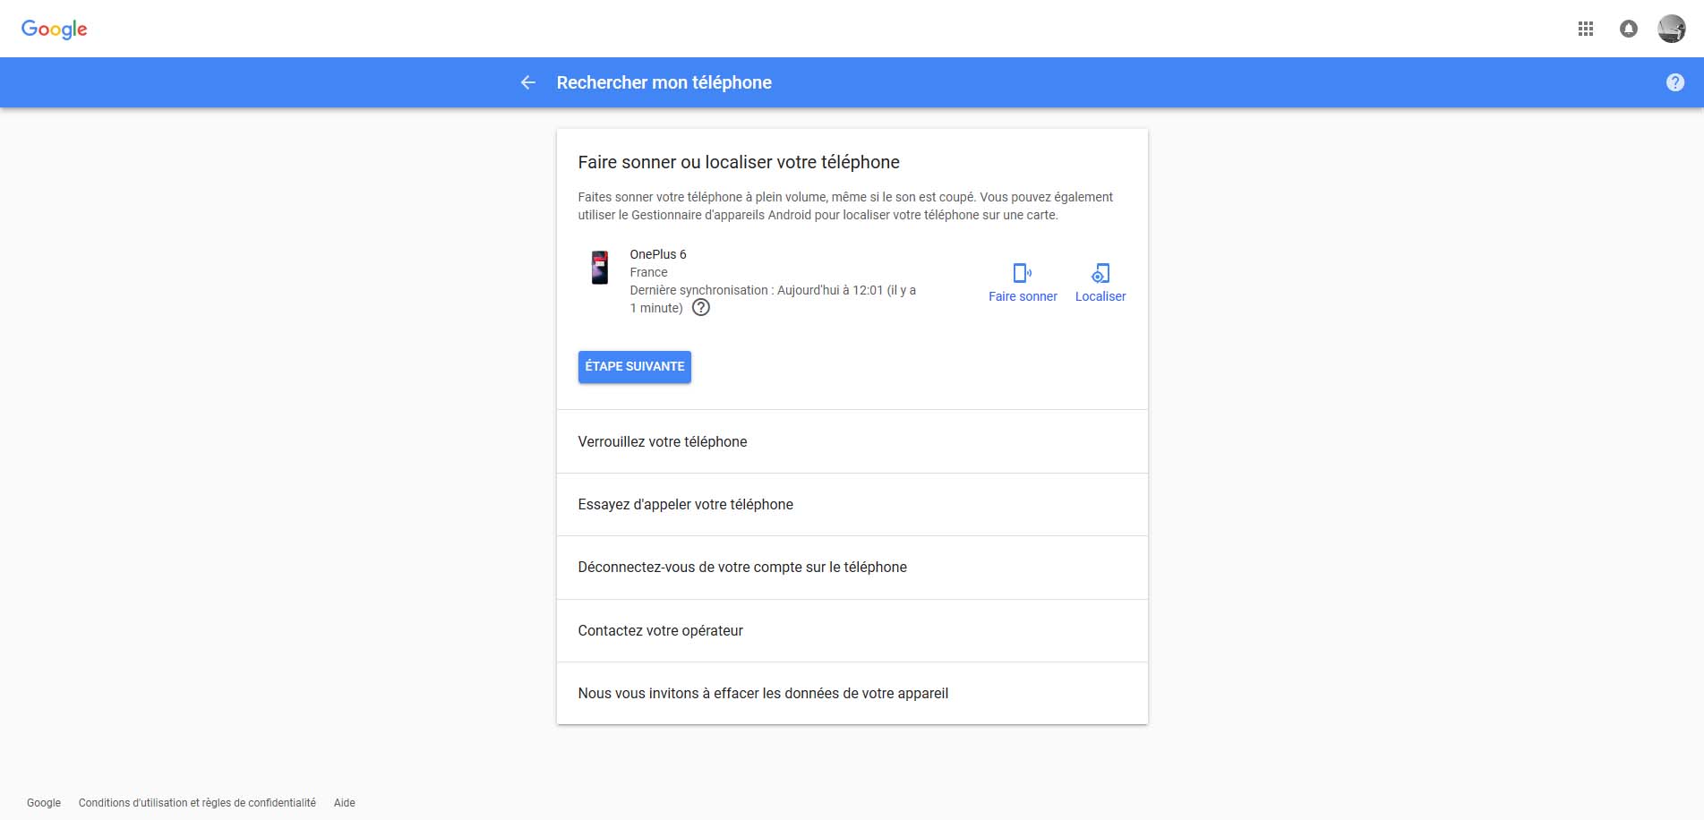Click the OnePlus 6 phone thumbnail
The image size is (1704, 820).
[600, 268]
